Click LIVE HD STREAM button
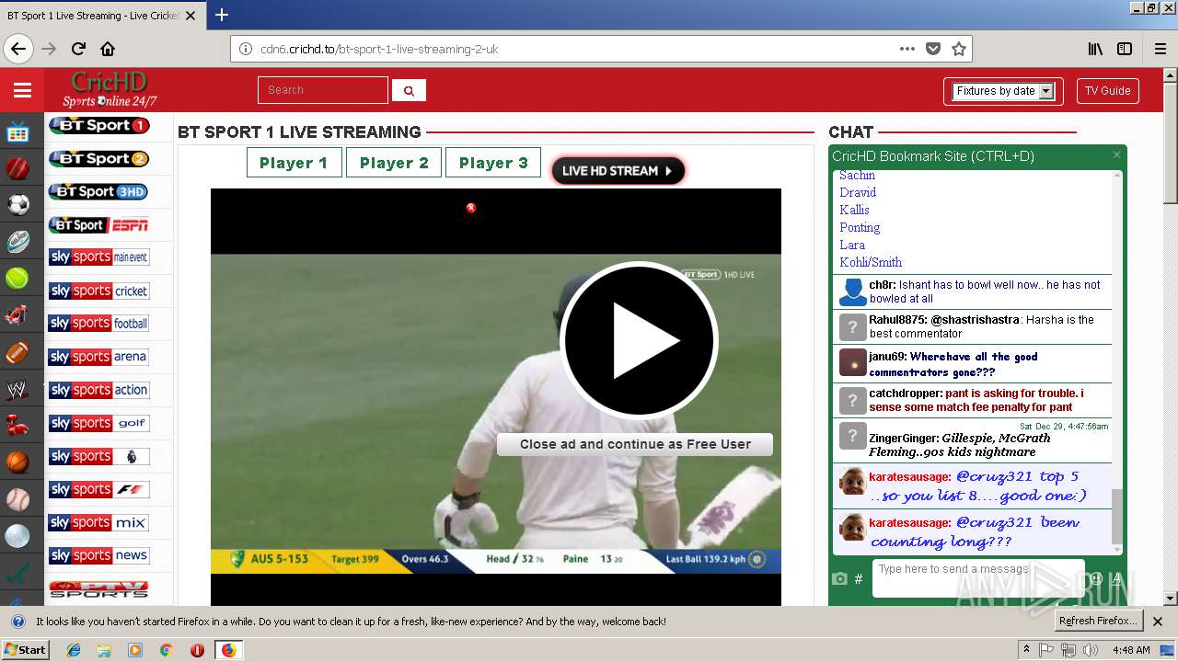The height and width of the screenshot is (662, 1178). tap(618, 171)
